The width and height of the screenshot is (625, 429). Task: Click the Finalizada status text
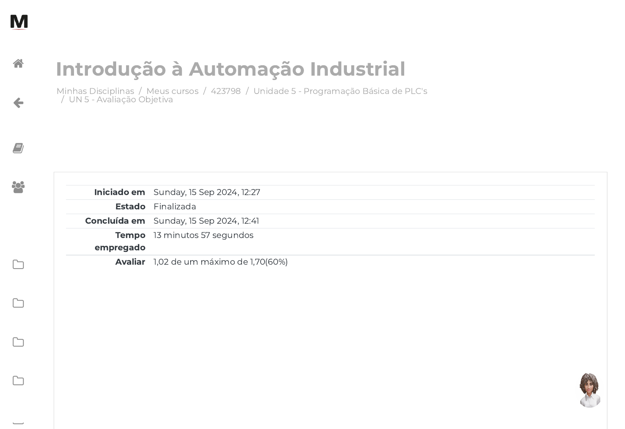tap(175, 207)
